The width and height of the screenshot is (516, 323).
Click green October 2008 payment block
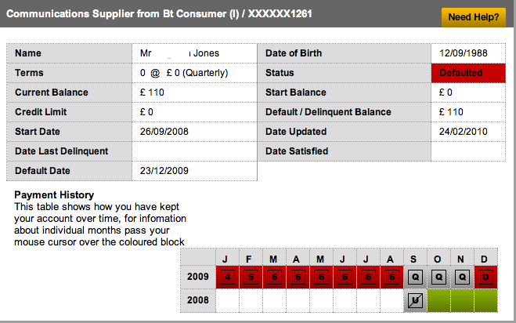pos(438,300)
